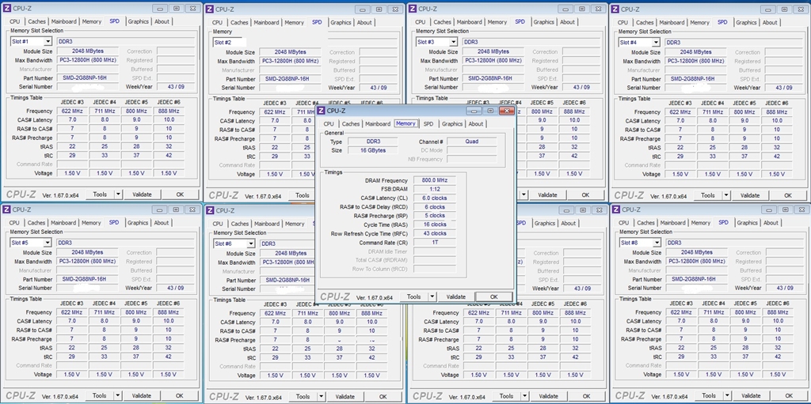Click the CPU-Z title icon in Slot #6 window
Image resolution: width=811 pixels, height=404 pixels.
(209, 210)
